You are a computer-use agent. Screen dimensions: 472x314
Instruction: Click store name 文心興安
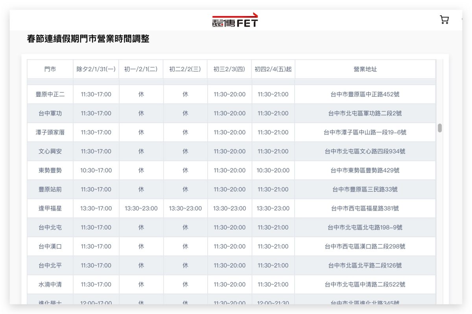tap(50, 151)
